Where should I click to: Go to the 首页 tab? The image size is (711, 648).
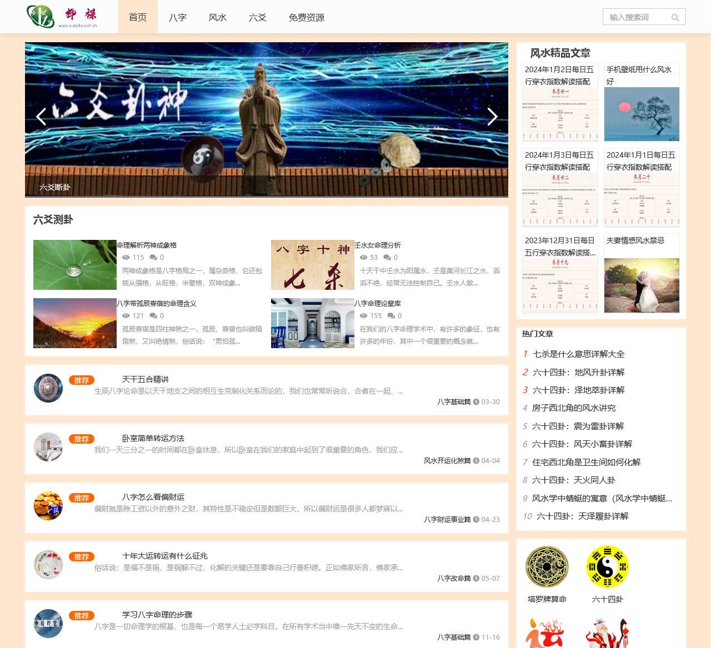[138, 17]
